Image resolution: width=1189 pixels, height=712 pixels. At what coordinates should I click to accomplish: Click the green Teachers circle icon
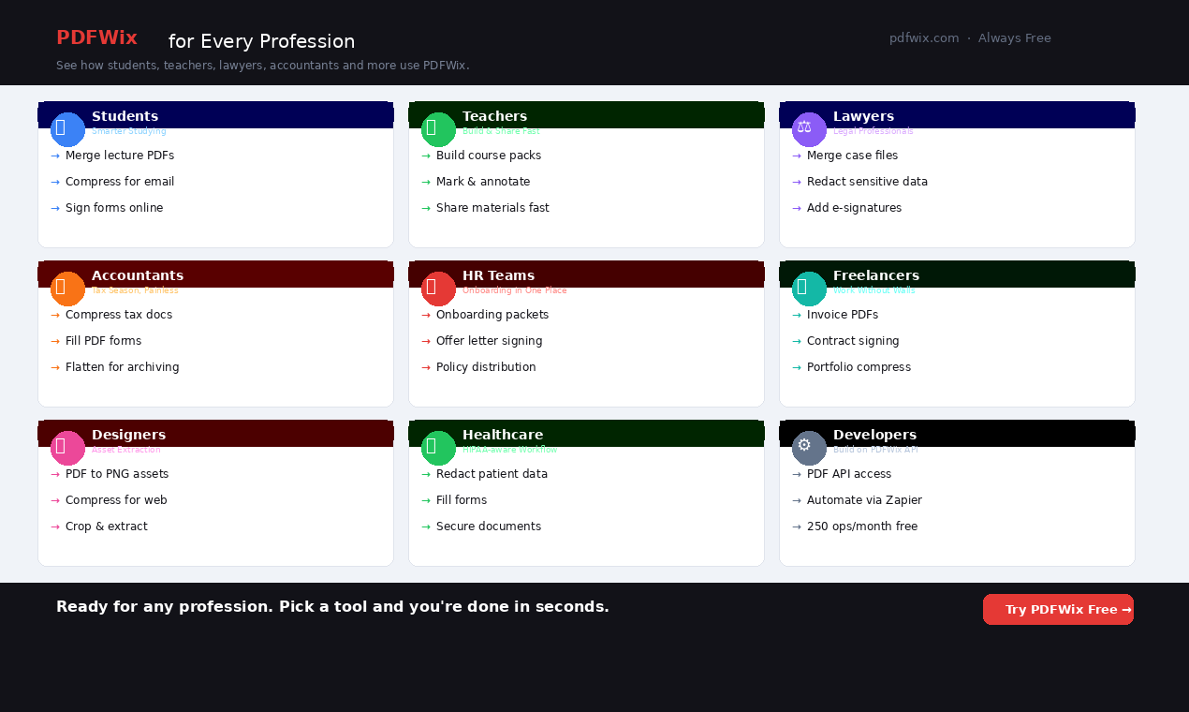[438, 129]
